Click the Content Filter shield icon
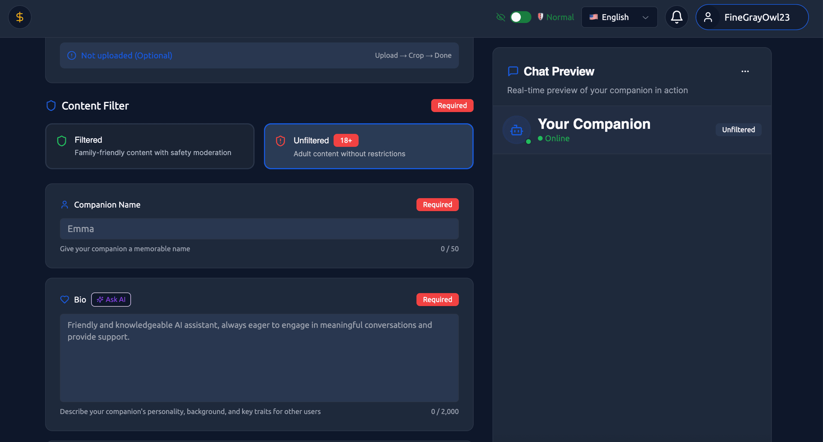This screenshot has height=442, width=823. (x=51, y=106)
